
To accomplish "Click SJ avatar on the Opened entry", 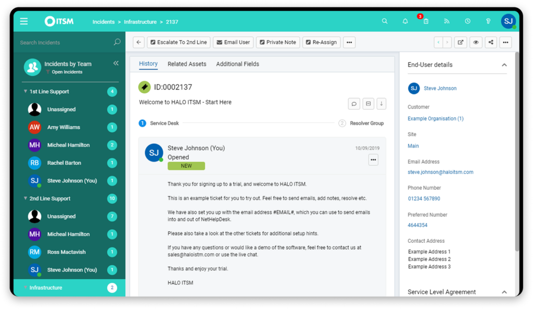I will [154, 153].
